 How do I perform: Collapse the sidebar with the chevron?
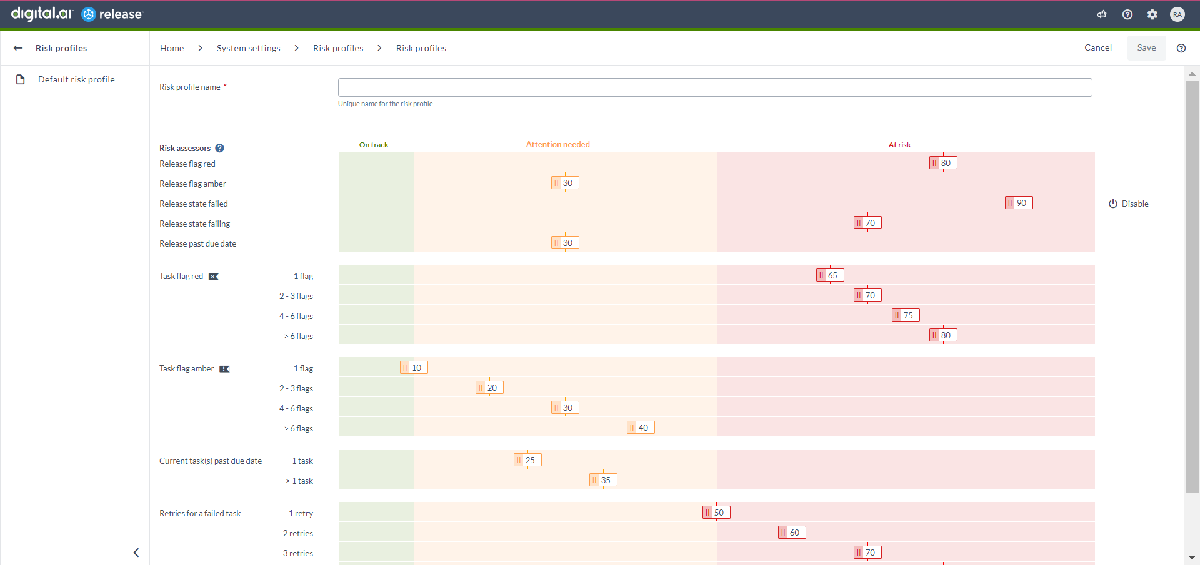point(136,553)
